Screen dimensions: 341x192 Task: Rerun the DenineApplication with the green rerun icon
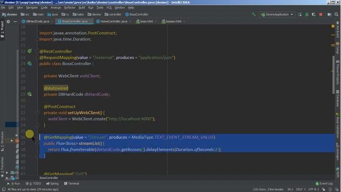click(x=300, y=14)
